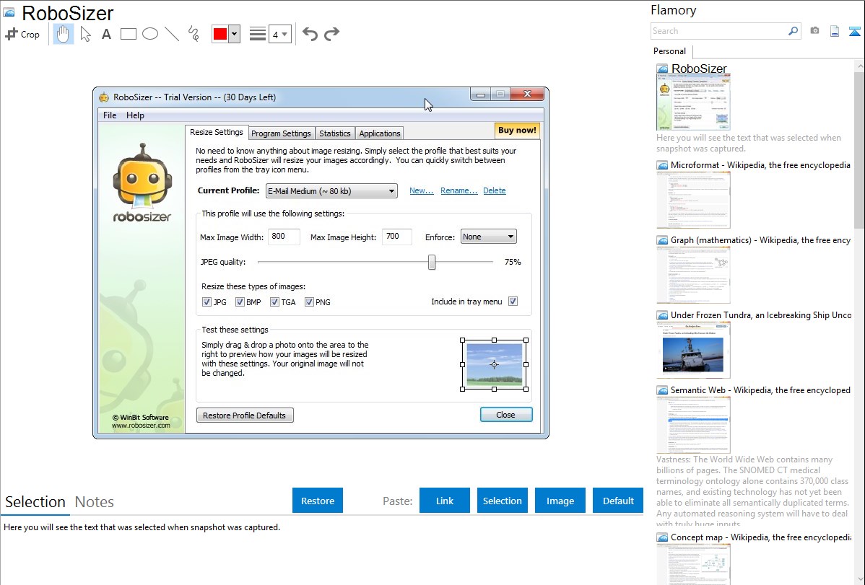This screenshot has width=865, height=585.
Task: Click the paste Default button
Action: point(618,501)
